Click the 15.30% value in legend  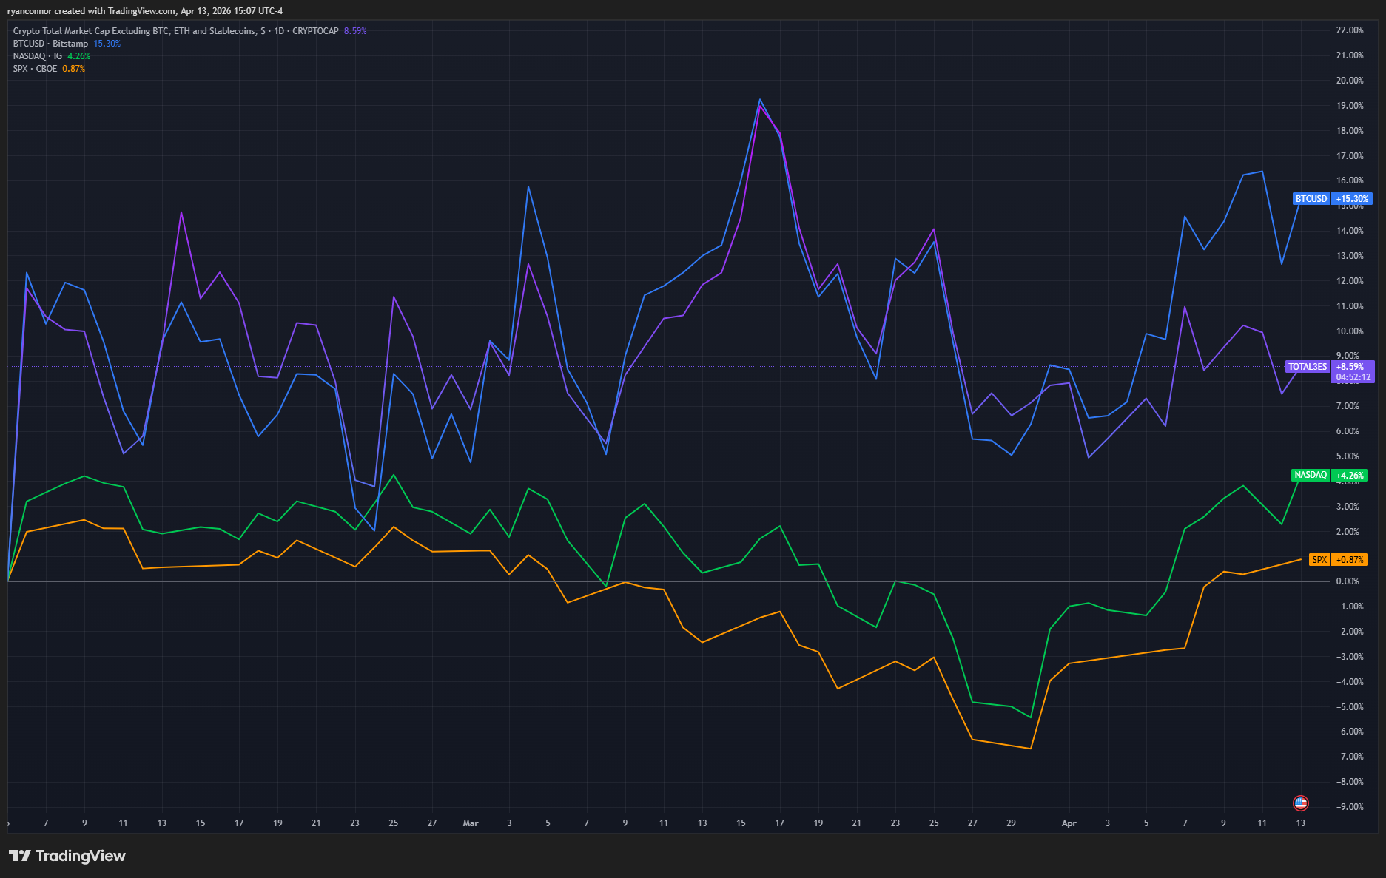coord(107,44)
